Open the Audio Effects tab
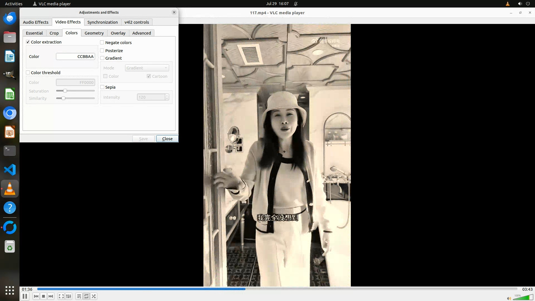Image resolution: width=535 pixels, height=301 pixels. tap(35, 22)
